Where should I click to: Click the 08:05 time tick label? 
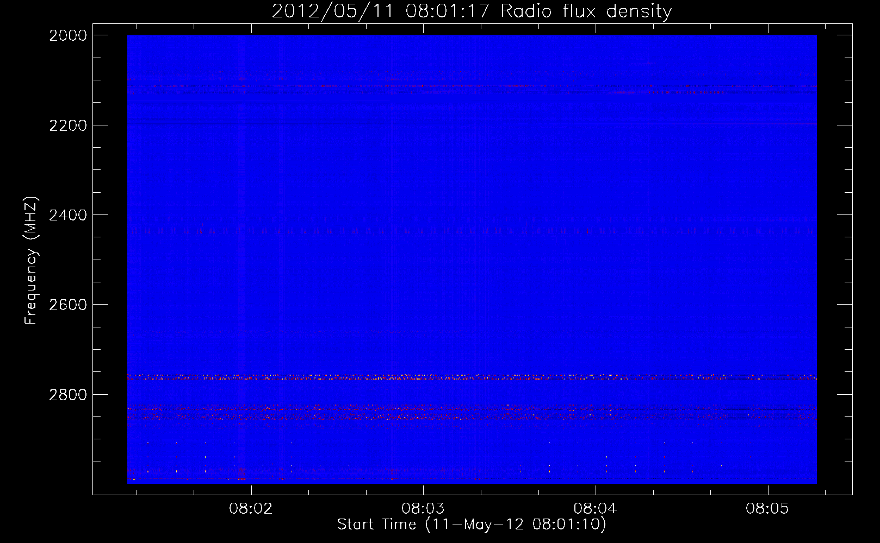pyautogui.click(x=767, y=509)
